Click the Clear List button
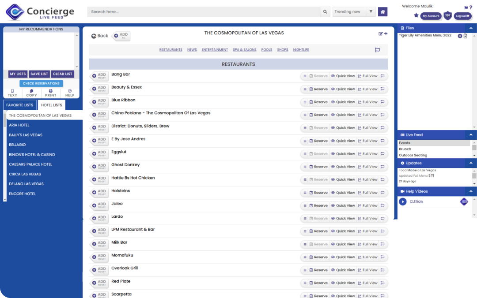 click(x=63, y=74)
